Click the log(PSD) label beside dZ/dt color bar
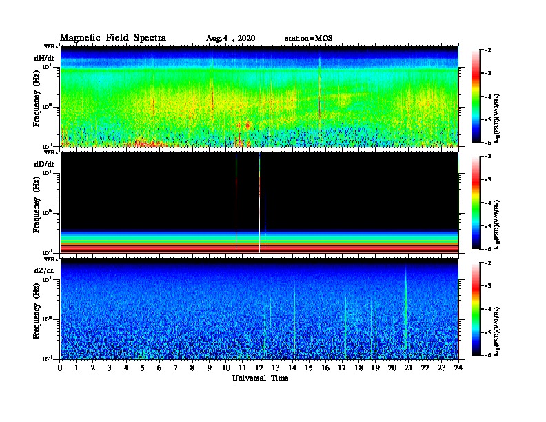546x422 pixels. click(x=498, y=331)
